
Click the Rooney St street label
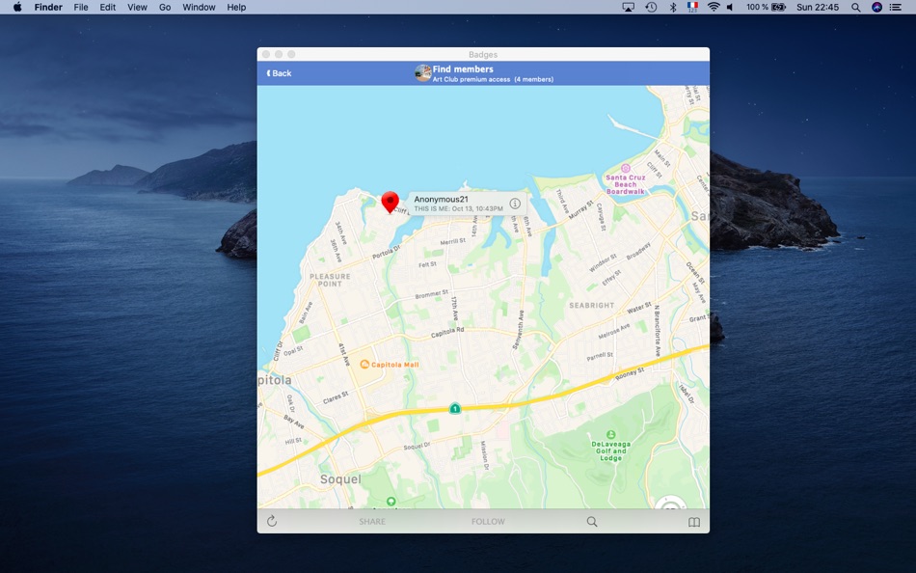(x=630, y=374)
